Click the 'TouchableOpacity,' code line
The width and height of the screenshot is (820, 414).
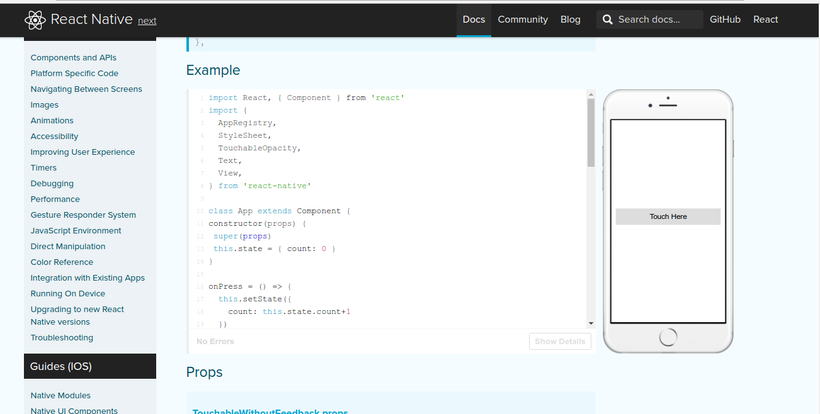click(x=260, y=148)
